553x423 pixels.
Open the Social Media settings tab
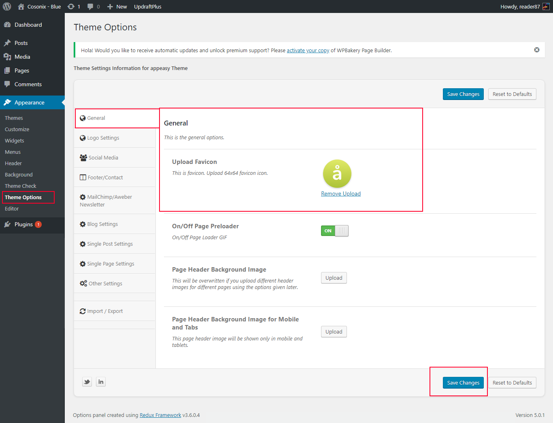click(103, 158)
